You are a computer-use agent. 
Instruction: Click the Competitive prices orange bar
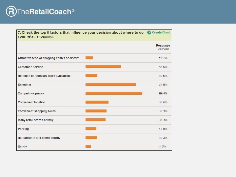pyautogui.click(x=114, y=93)
